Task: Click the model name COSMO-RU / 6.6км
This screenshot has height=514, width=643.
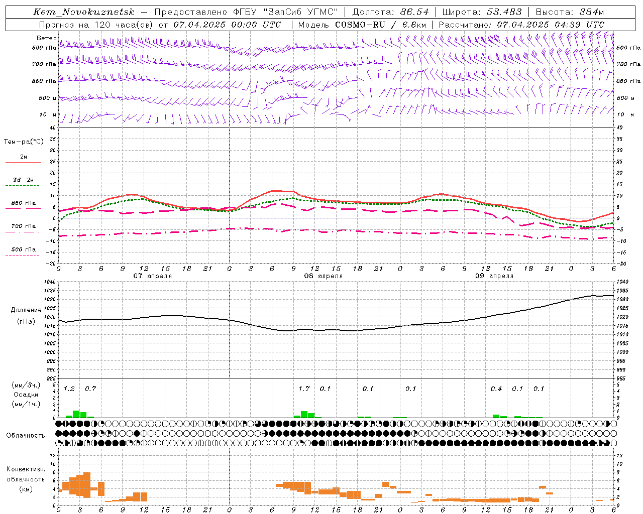Action: pyautogui.click(x=380, y=25)
